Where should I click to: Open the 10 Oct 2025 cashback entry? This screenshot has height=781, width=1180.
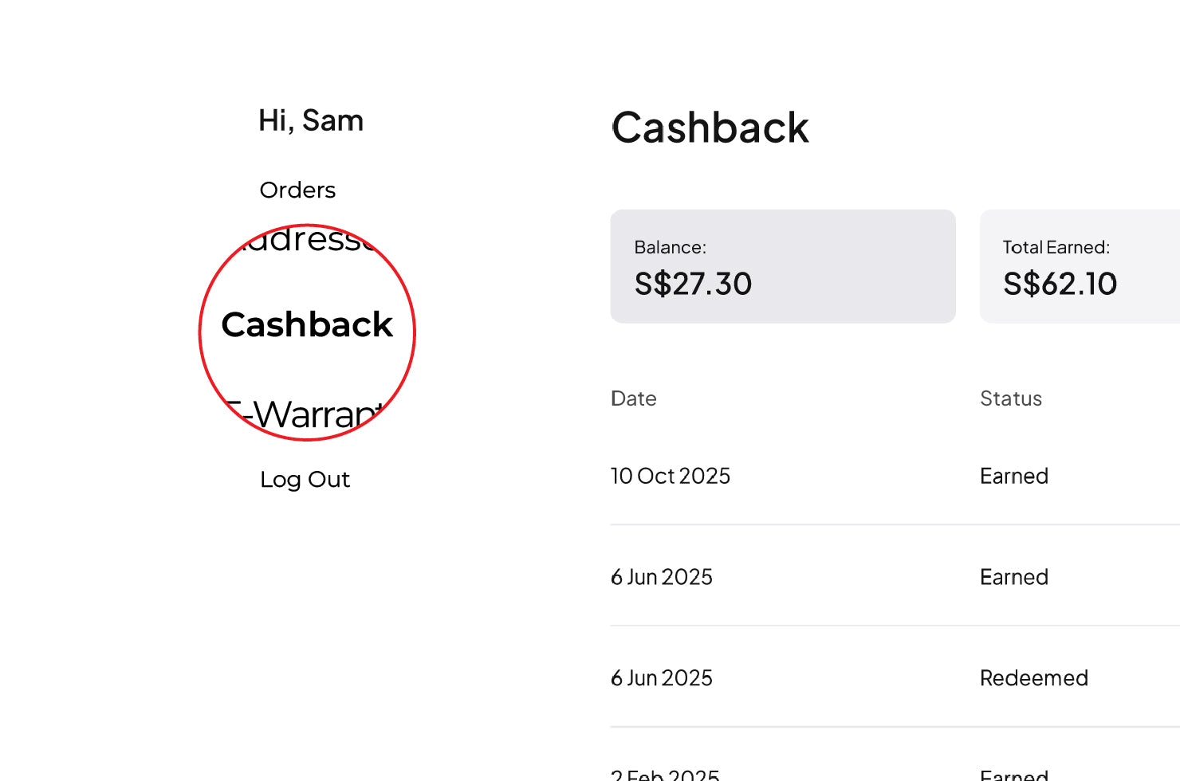point(671,476)
